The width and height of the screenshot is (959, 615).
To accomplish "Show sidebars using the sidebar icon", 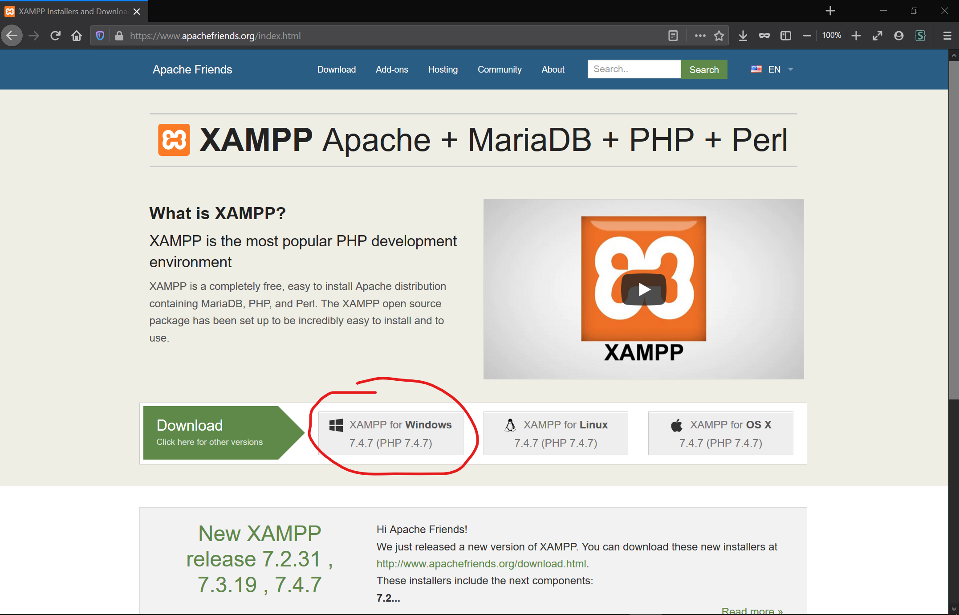I will 786,36.
